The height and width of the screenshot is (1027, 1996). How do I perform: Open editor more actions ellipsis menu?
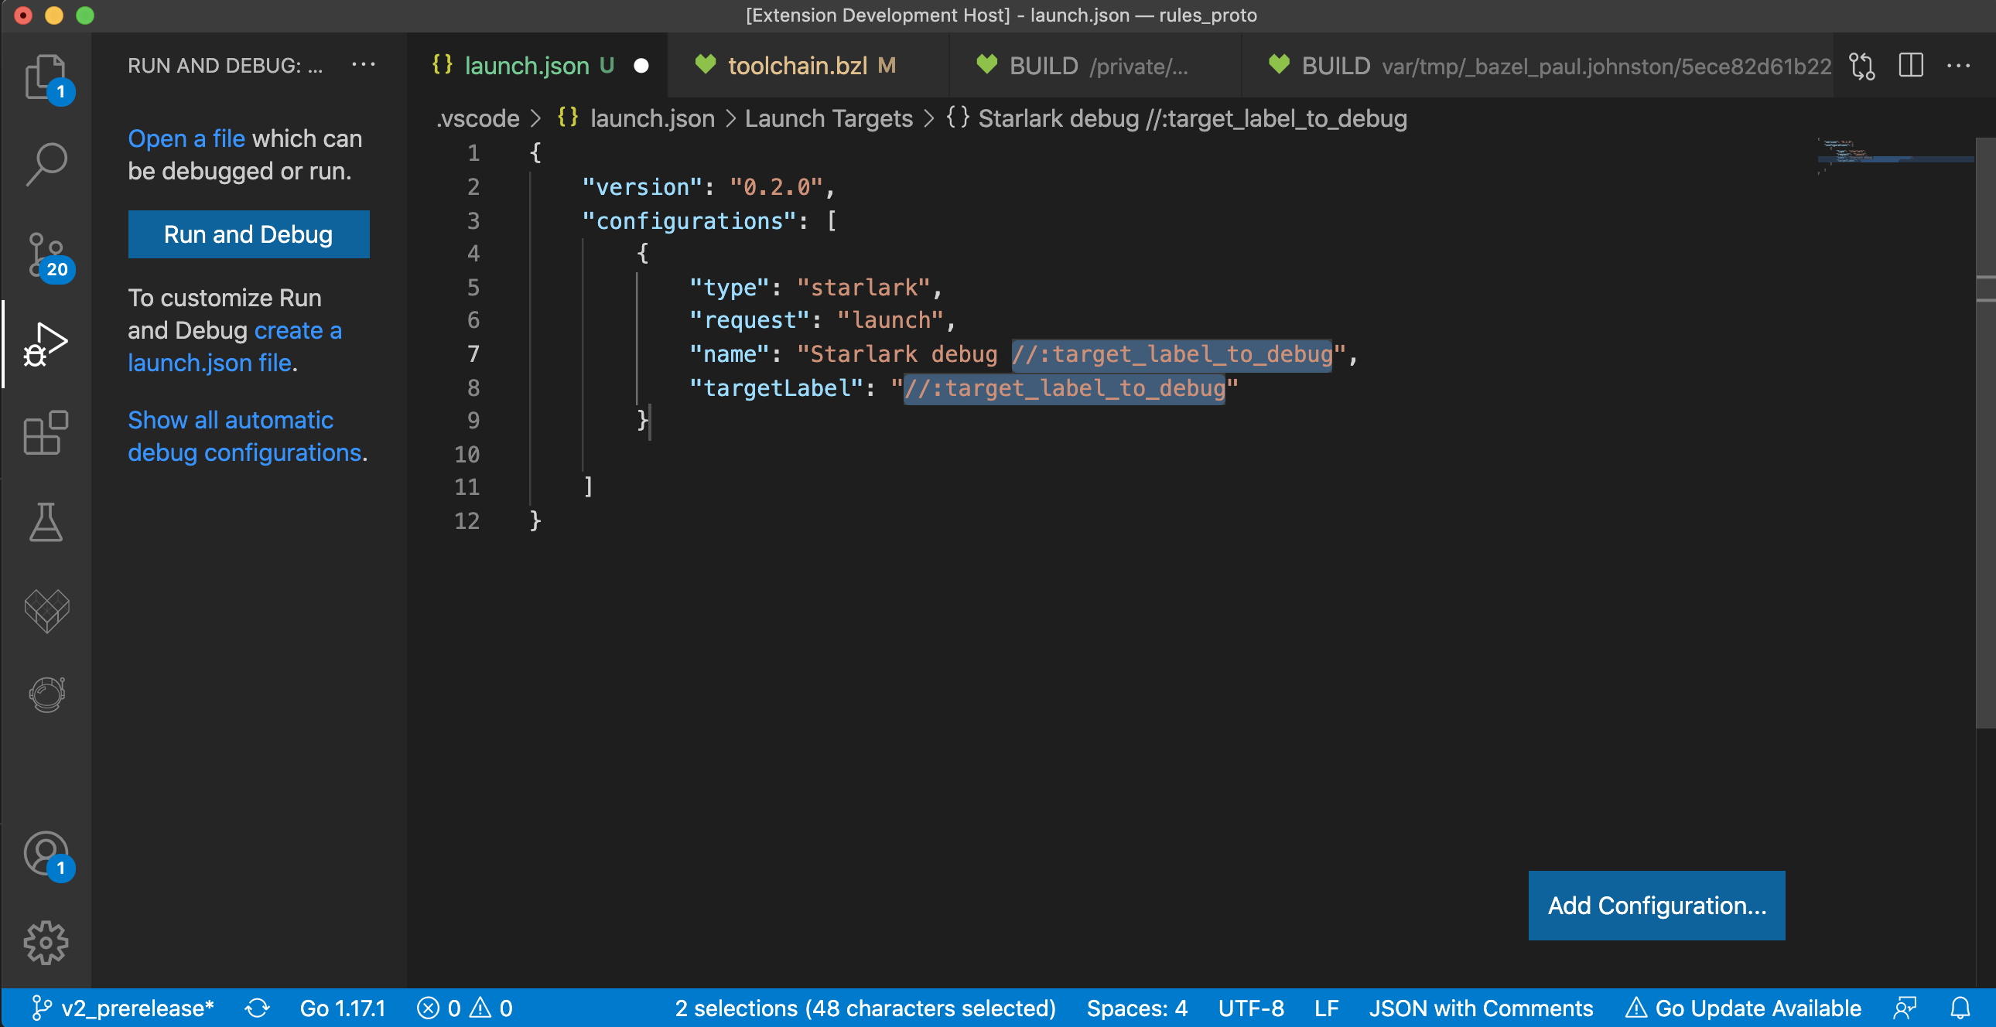tap(1958, 66)
